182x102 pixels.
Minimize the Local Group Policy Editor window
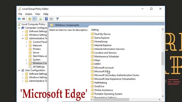pos(142,9)
